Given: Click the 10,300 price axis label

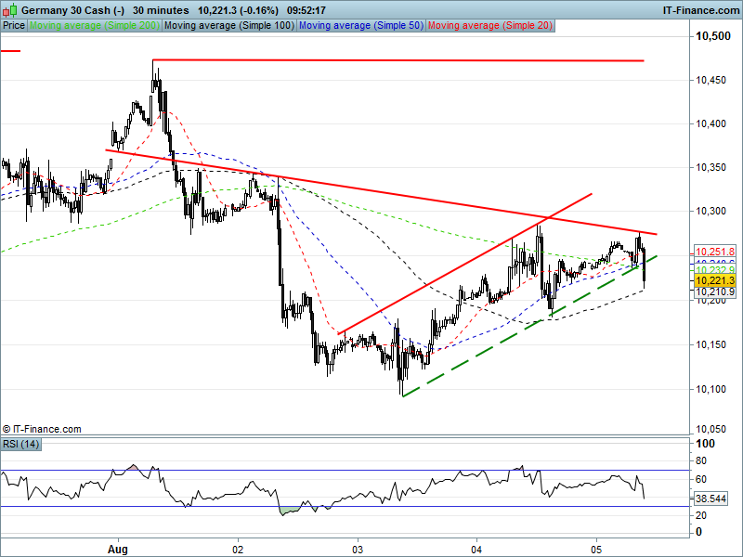Looking at the screenshot, I should tap(710, 211).
